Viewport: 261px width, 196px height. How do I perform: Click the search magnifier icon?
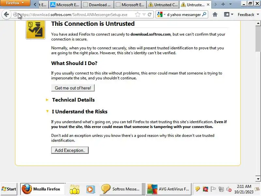(204, 14)
